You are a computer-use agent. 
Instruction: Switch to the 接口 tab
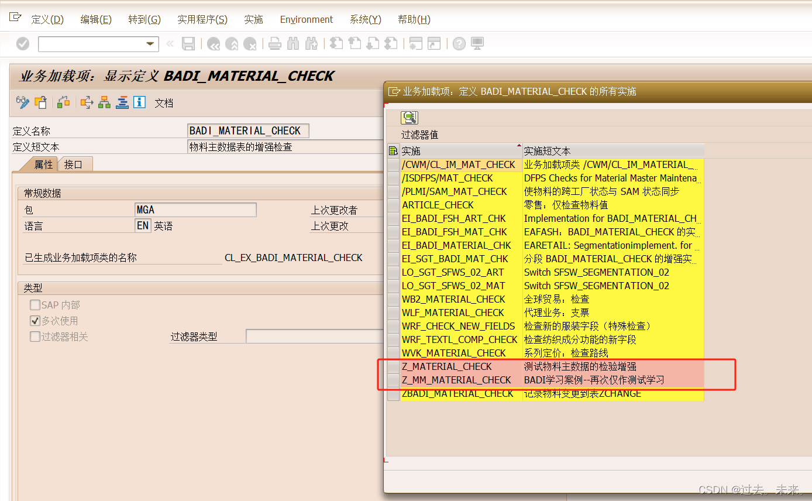pos(74,164)
